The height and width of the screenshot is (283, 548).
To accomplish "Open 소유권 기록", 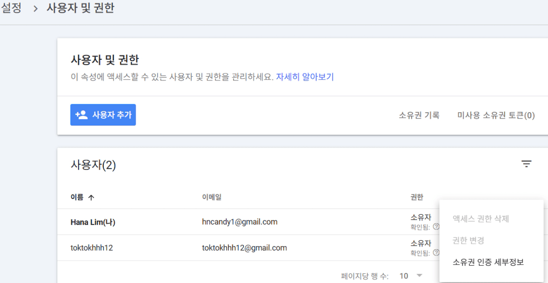I will click(x=419, y=115).
